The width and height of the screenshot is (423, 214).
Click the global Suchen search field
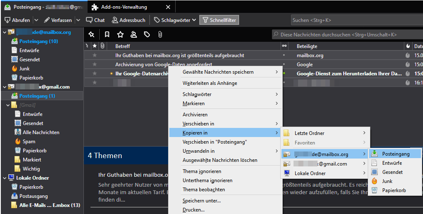click(357, 20)
